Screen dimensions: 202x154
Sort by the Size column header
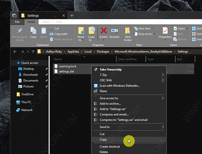[x=179, y=59]
